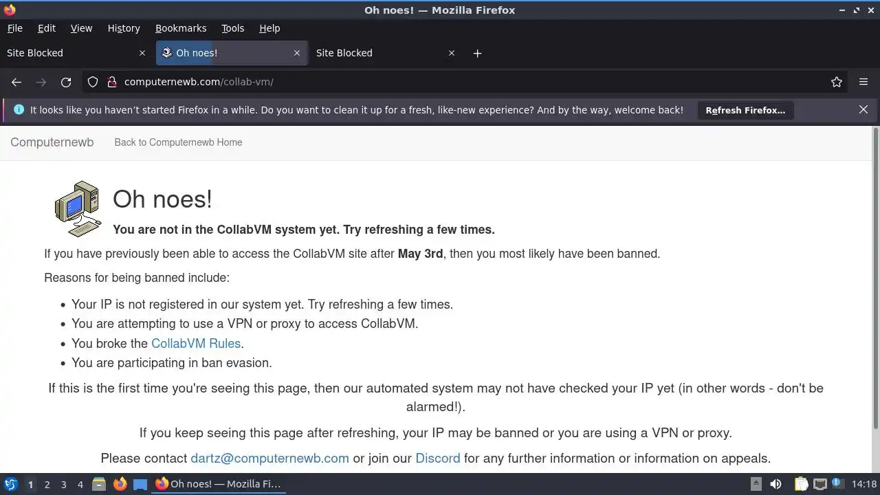Close the Oh noes! tab
This screenshot has width=880, height=495.
pos(297,53)
